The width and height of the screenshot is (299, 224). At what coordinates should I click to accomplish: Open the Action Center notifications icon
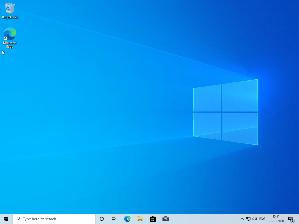(x=291, y=219)
